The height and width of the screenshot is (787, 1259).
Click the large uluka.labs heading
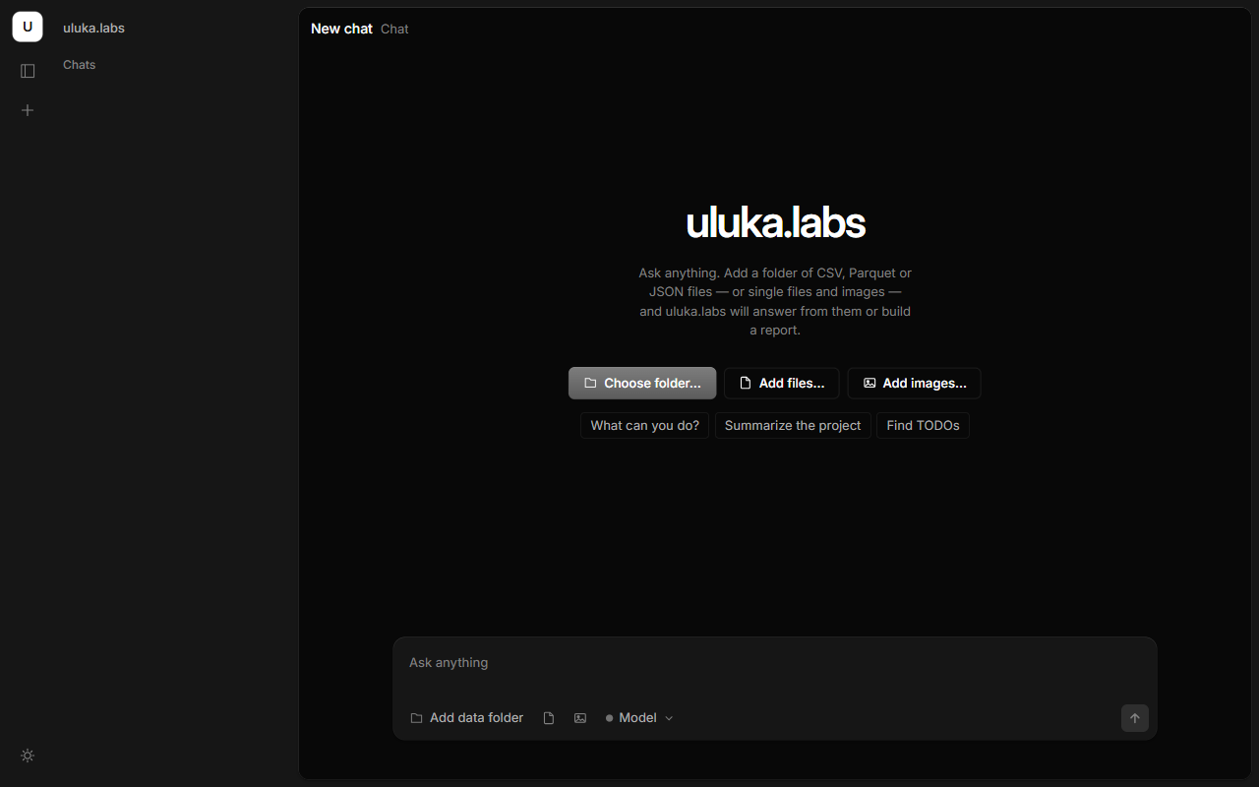(x=775, y=222)
